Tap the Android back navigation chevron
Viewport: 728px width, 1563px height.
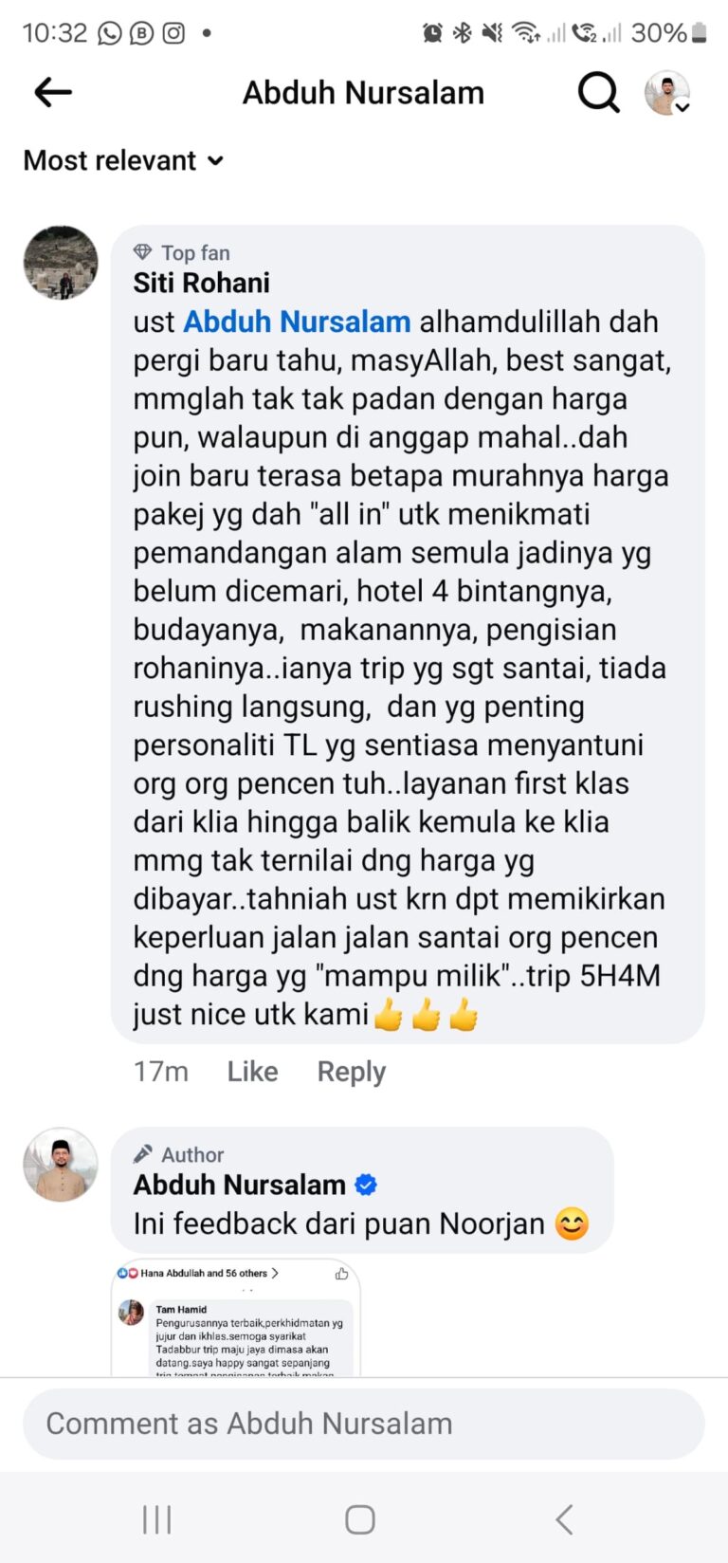(x=564, y=1519)
